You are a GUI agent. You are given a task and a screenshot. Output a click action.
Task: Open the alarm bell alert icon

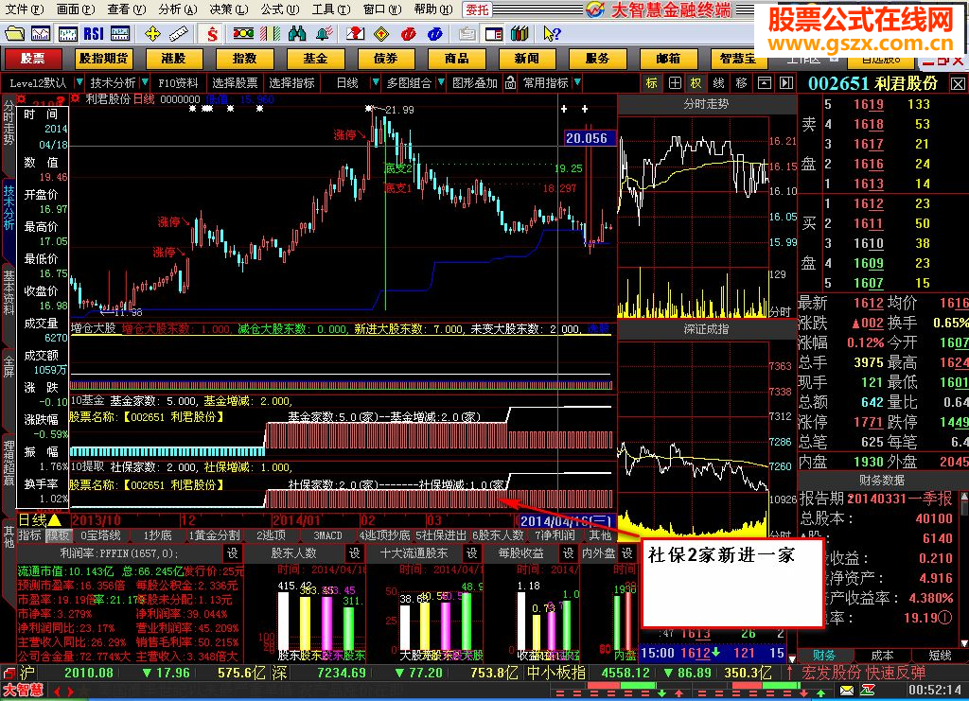tap(325, 33)
